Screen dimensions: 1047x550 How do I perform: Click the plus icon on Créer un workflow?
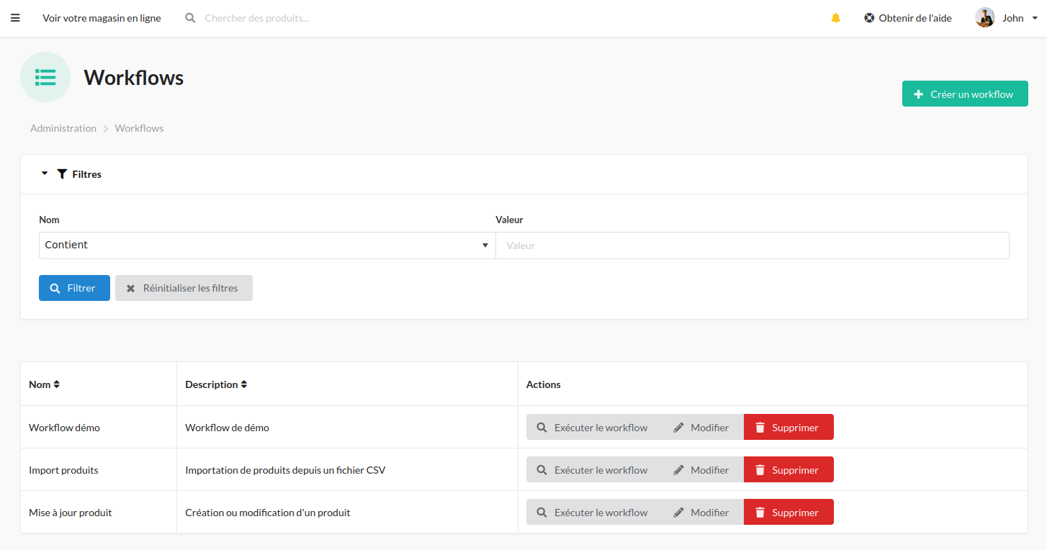tap(918, 93)
